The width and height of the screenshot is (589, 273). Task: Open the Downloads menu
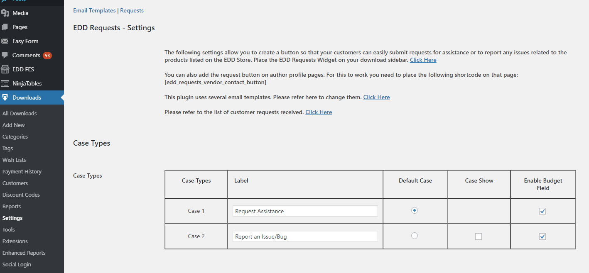coord(32,97)
